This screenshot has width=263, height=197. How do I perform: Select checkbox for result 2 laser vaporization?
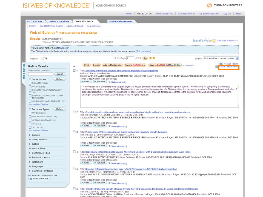pos(74,112)
